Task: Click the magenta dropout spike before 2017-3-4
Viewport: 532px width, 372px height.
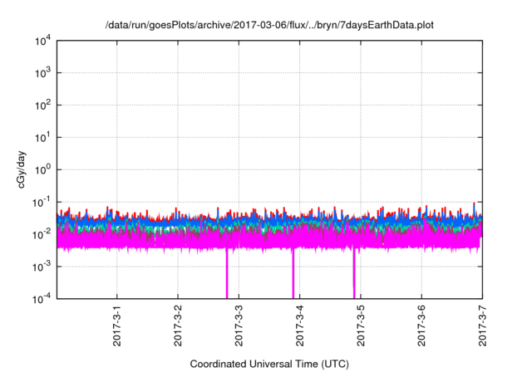Action: [293, 274]
